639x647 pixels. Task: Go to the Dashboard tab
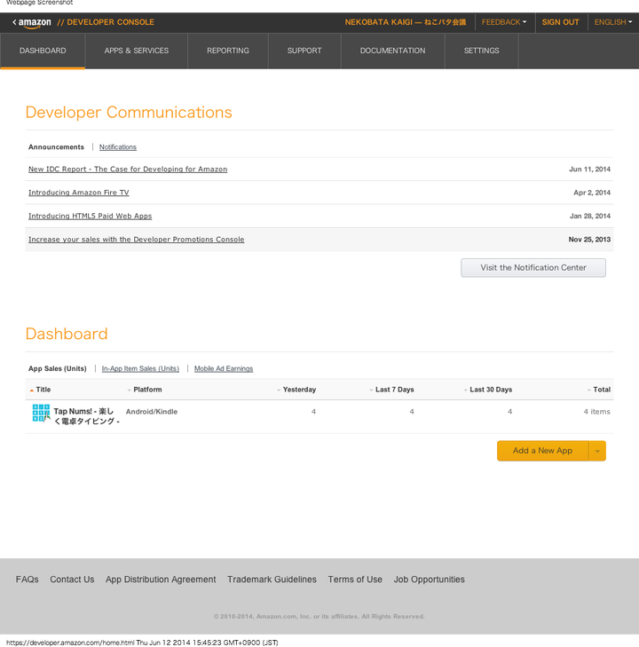pyautogui.click(x=43, y=51)
